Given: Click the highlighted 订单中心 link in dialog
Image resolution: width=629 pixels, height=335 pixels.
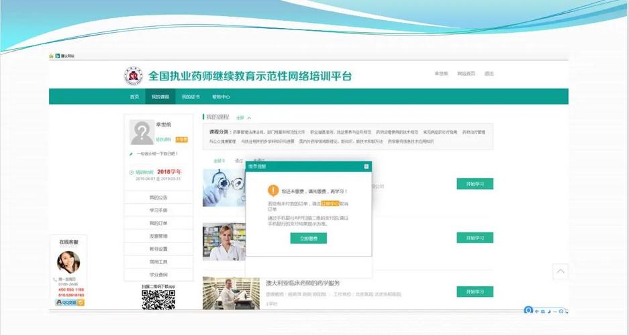Looking at the screenshot, I should pos(330,204).
